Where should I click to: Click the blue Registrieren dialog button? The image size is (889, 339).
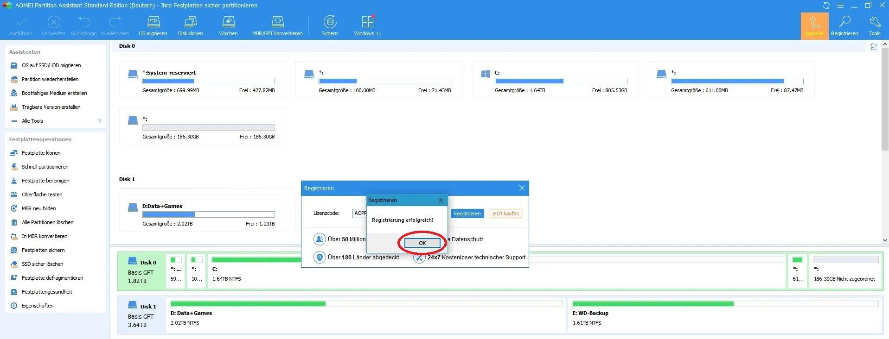click(467, 213)
